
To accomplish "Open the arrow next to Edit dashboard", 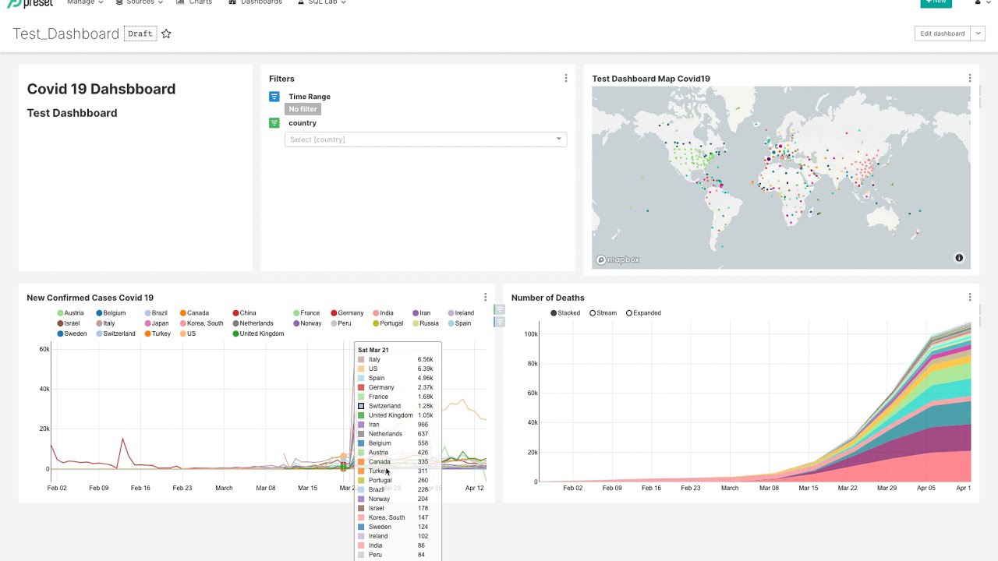I will (978, 34).
